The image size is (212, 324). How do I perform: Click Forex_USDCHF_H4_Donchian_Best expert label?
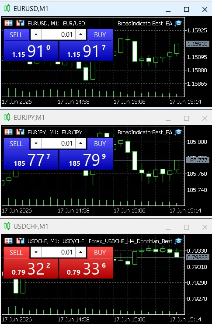(130, 241)
